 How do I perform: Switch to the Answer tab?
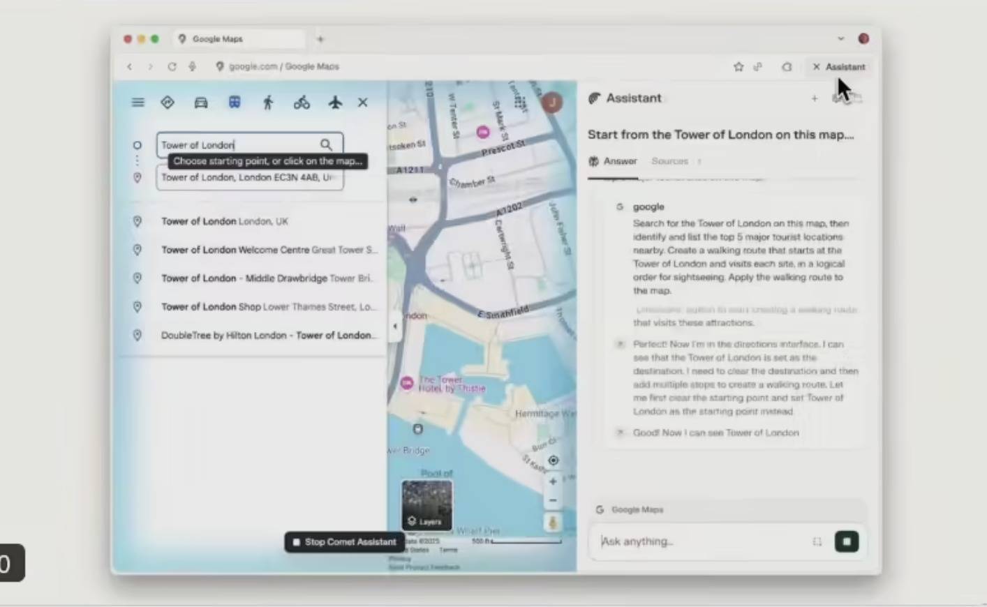coord(614,161)
